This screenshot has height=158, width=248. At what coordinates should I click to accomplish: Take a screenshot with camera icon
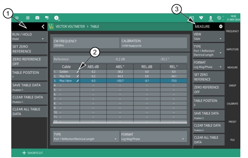pos(38,18)
